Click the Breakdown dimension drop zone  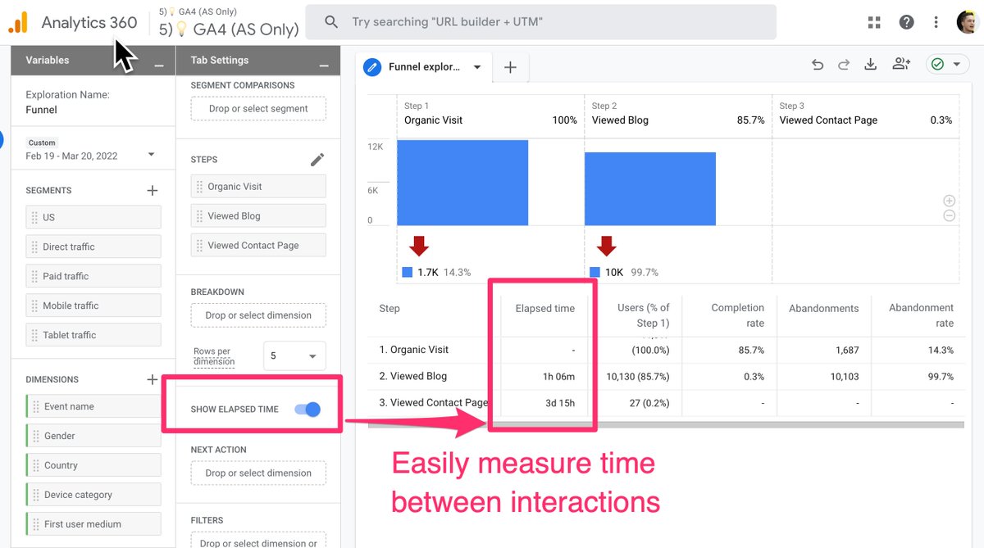coord(258,315)
